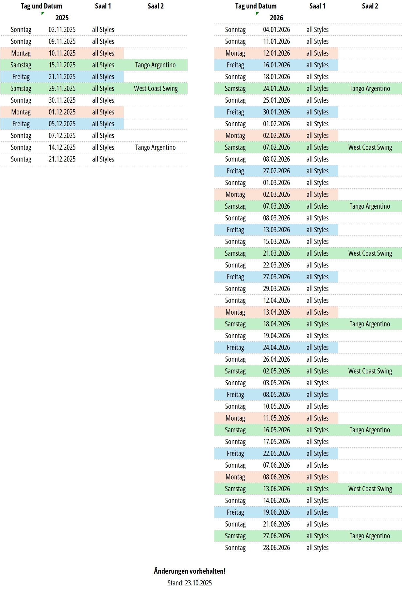The width and height of the screenshot is (402, 589).
Task: Select the green Samstag cell for 02.05.2026
Action: coord(235,371)
